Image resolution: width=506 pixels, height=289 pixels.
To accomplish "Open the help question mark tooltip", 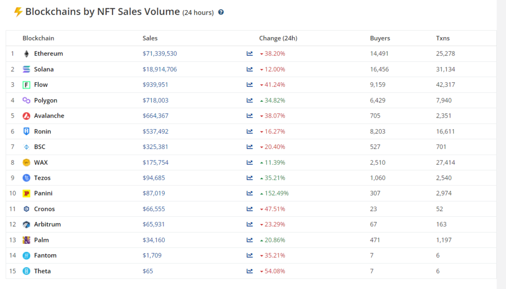I will click(221, 13).
